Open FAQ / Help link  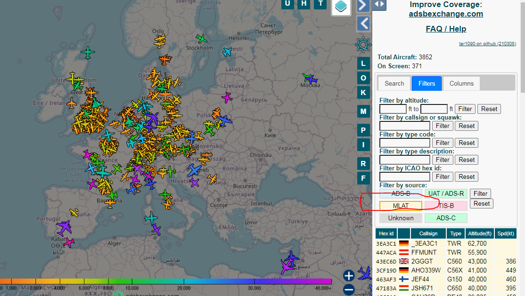(446, 29)
